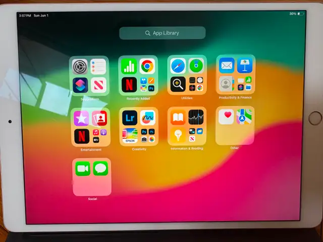The width and height of the screenshot is (323, 242).
Task: Open the Mail app
Action: [x=227, y=66]
